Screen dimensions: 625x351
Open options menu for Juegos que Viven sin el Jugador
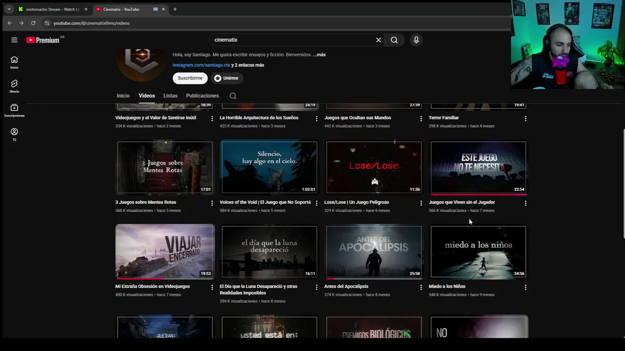(x=525, y=203)
